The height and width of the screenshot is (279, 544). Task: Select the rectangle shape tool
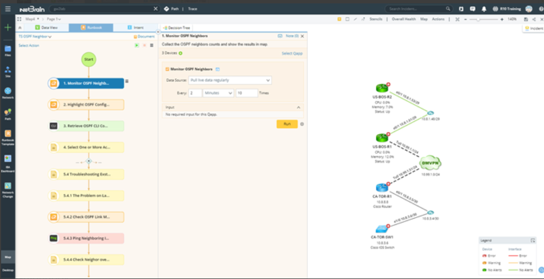tap(347, 19)
